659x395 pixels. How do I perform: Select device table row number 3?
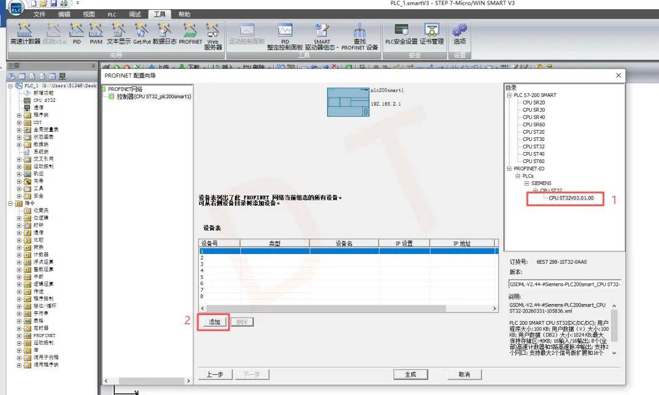coord(348,264)
